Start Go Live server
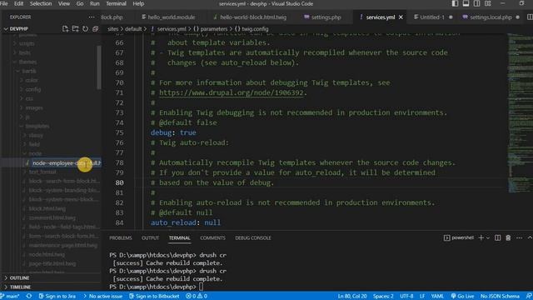The width and height of the screenshot is (533, 300). point(462,297)
